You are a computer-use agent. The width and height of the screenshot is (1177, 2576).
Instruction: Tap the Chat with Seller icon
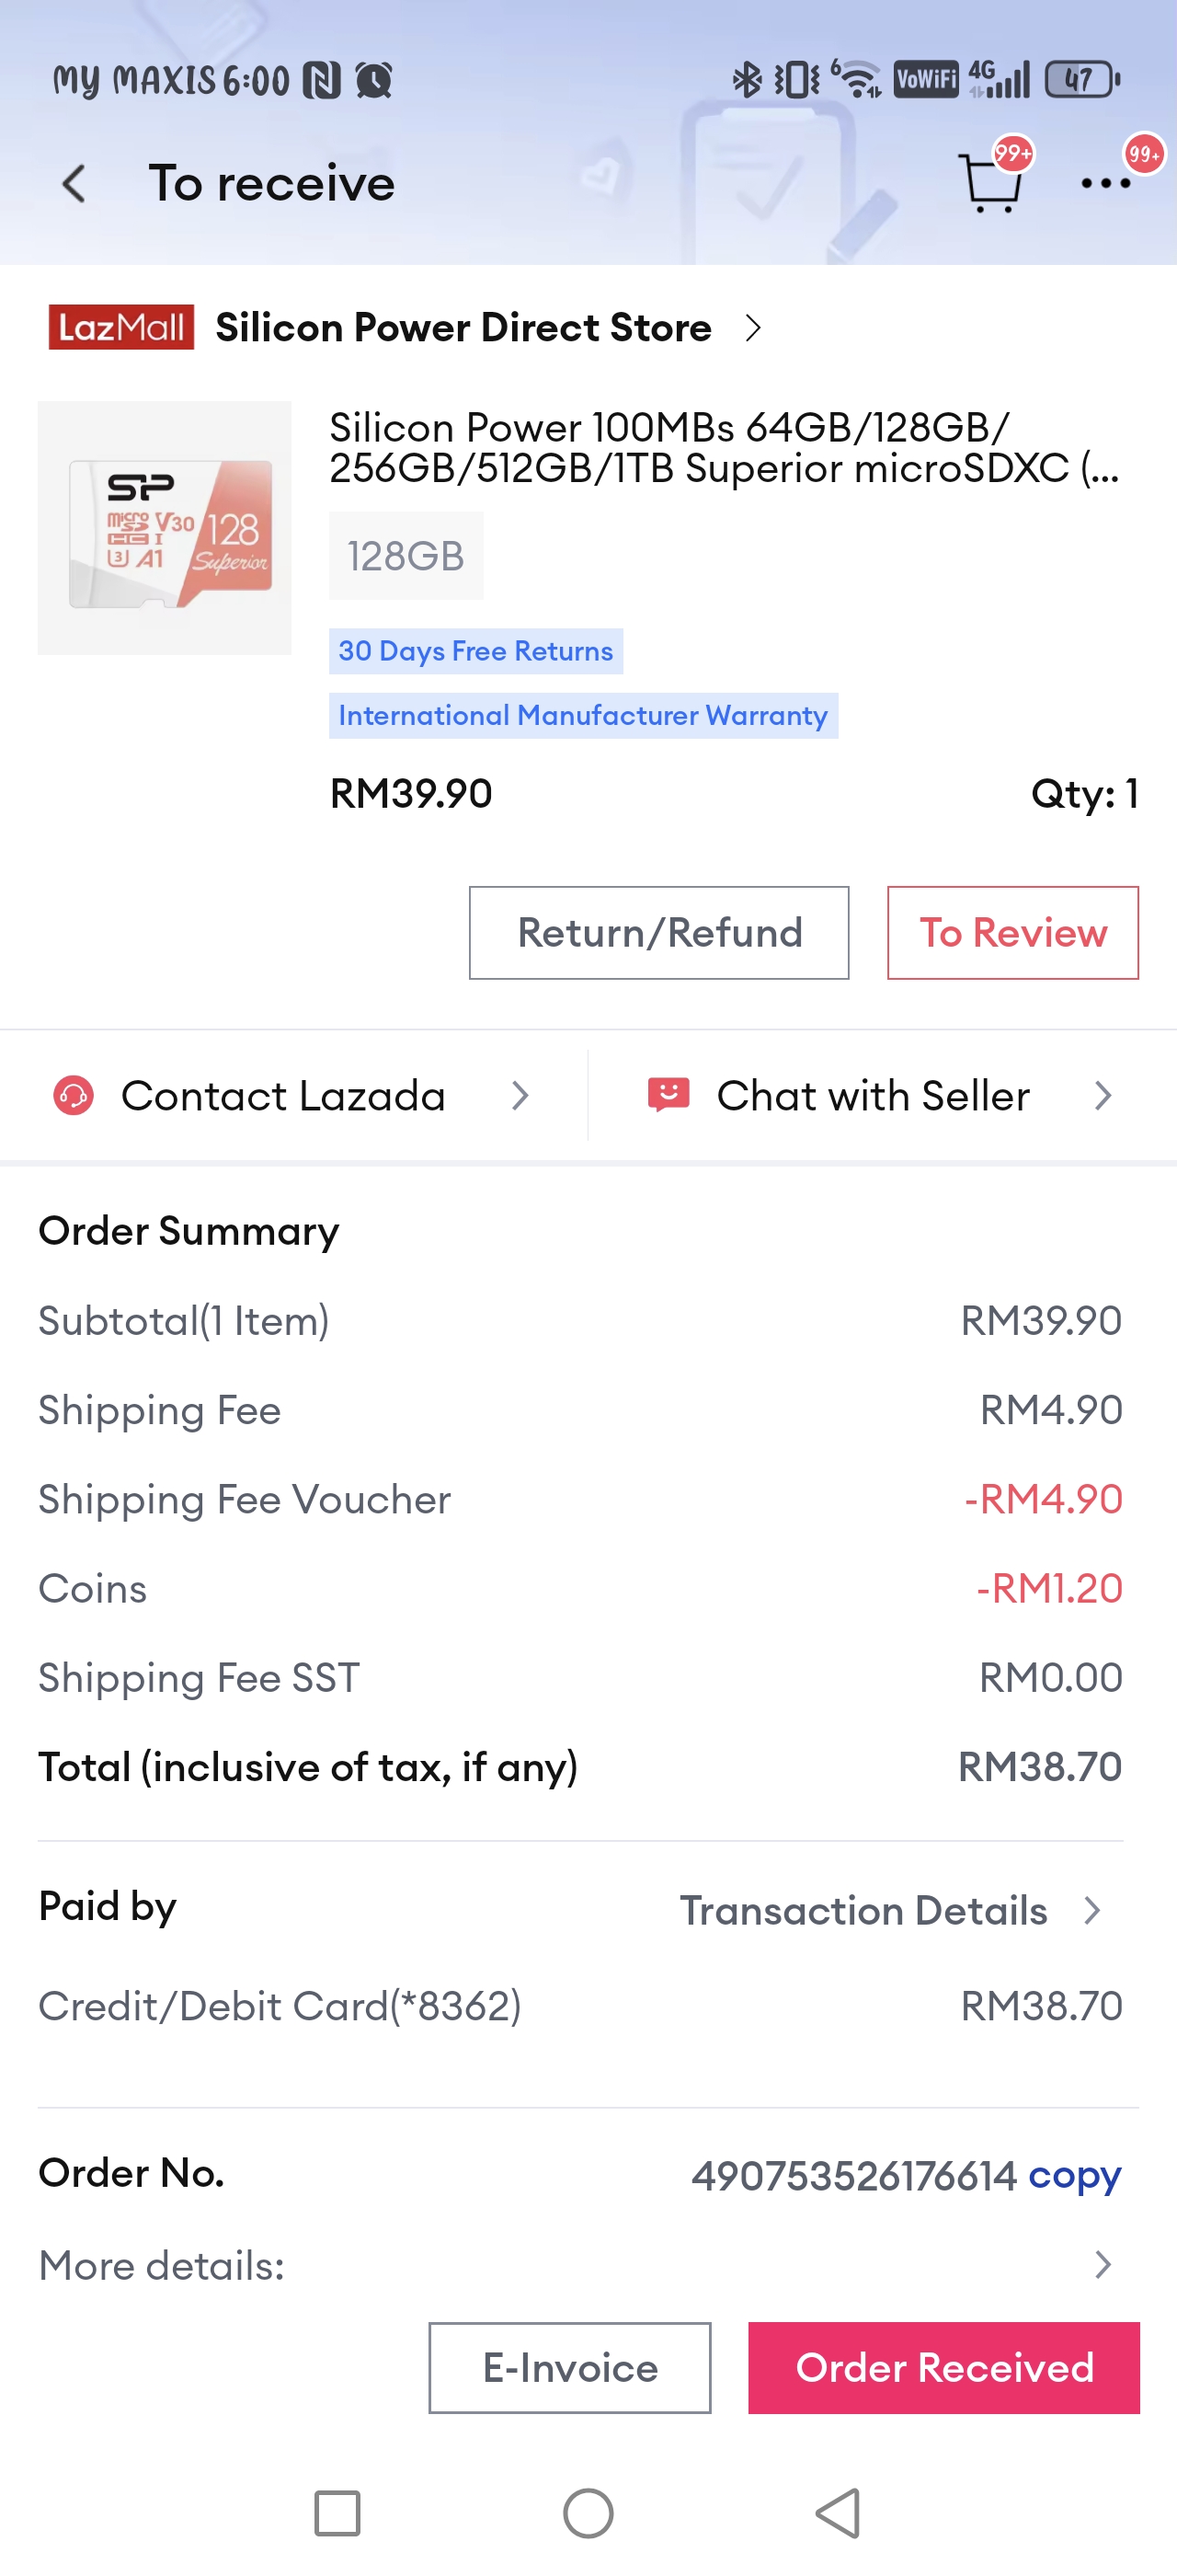tap(668, 1095)
